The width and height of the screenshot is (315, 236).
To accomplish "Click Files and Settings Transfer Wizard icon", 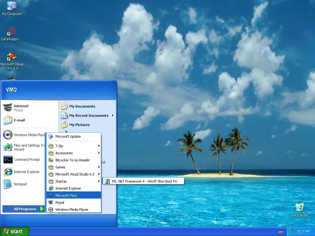I will 8,147.
